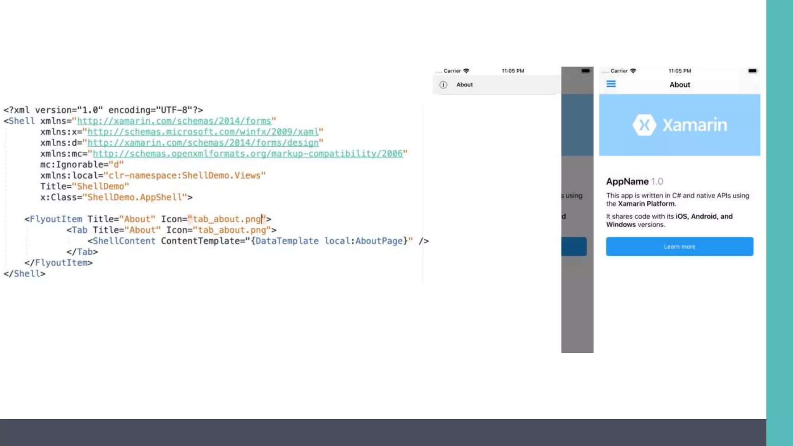Click the Wi-Fi icon on the right phone

coord(633,71)
